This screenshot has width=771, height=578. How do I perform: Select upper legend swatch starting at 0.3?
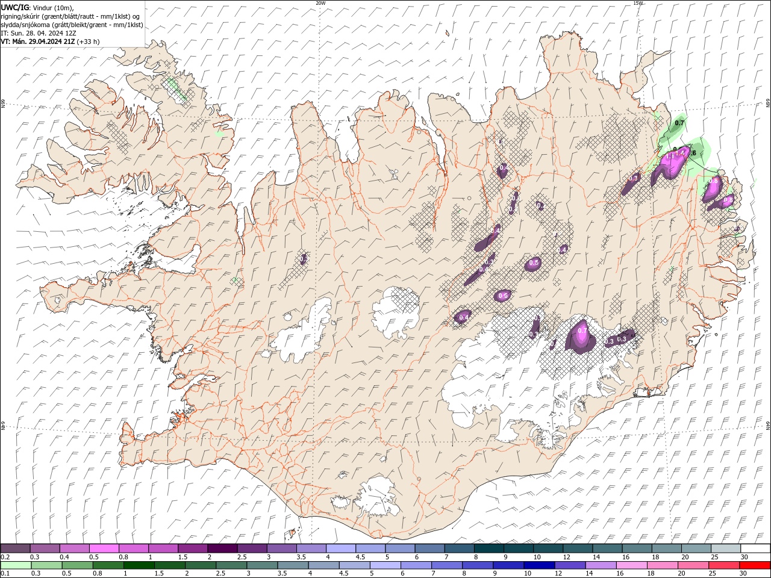[45, 548]
